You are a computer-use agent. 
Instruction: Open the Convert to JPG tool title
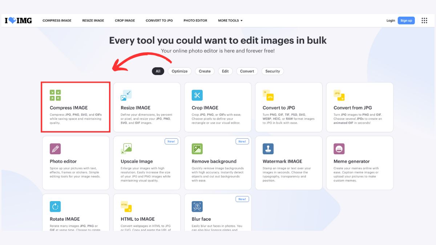click(279, 108)
